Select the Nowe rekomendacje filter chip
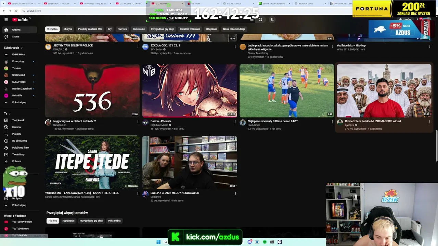The image size is (438, 246). coord(234,29)
